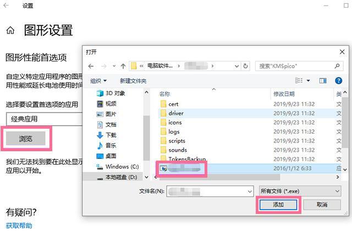Navigate back in the Open dialog
Image resolution: width=352 pixels, height=231 pixels.
tap(91, 66)
